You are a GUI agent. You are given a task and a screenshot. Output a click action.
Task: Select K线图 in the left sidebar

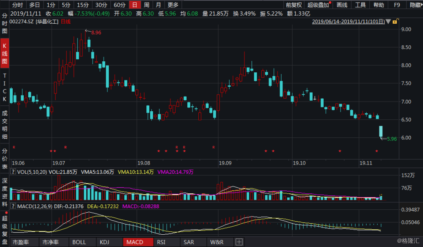coord(5,53)
